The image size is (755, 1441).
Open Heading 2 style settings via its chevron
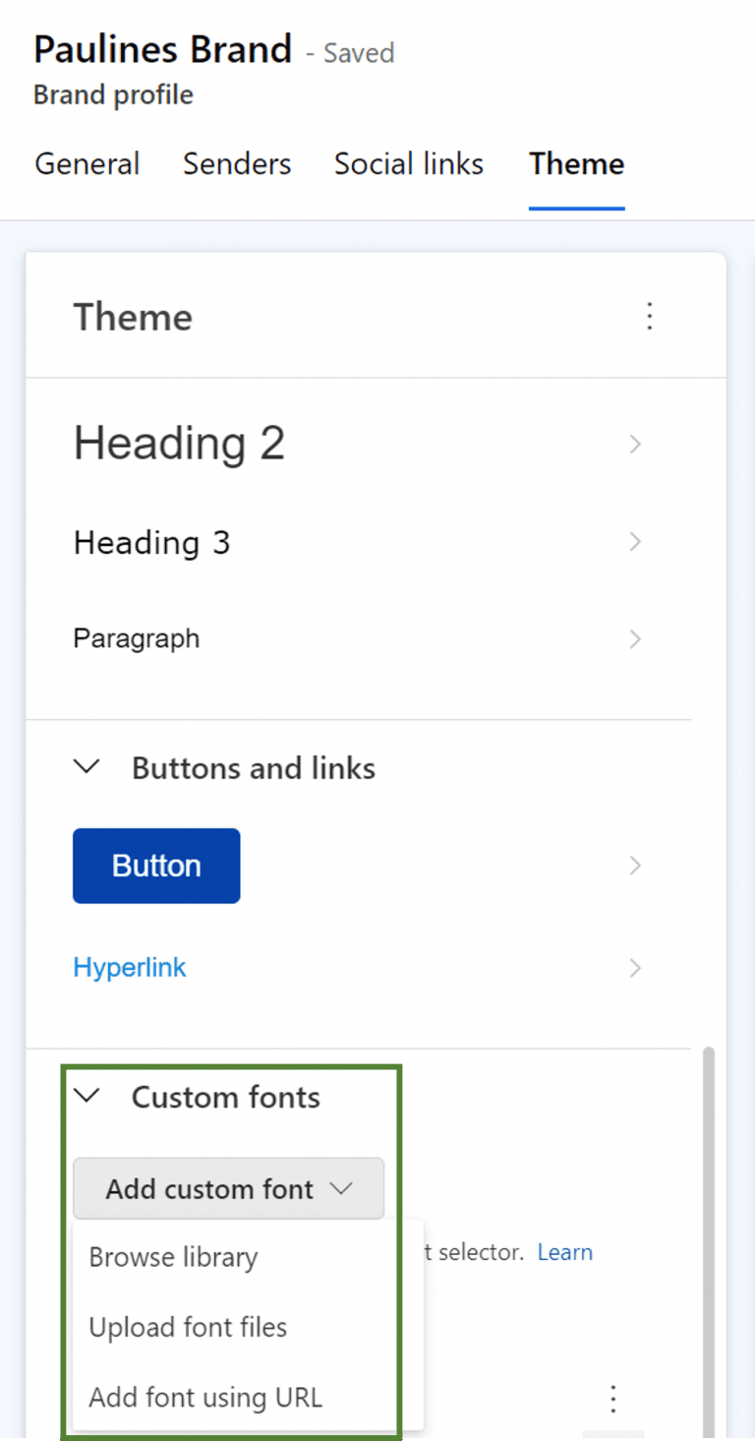(x=635, y=444)
